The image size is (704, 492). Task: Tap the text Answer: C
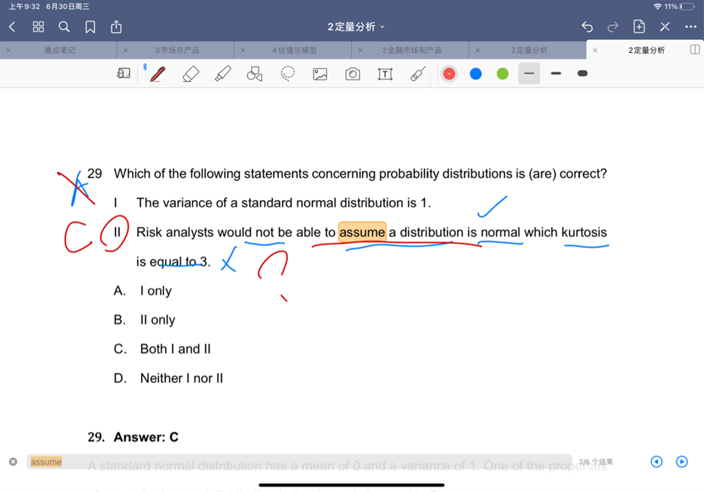pos(146,437)
